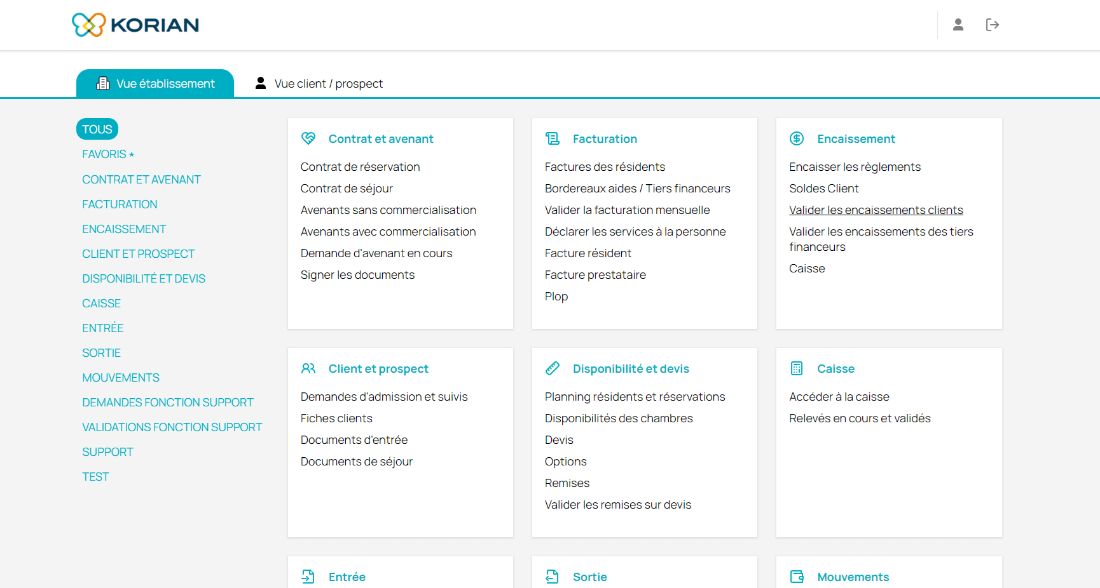Click the Mouvements card icon
1100x588 pixels.
pos(797,577)
